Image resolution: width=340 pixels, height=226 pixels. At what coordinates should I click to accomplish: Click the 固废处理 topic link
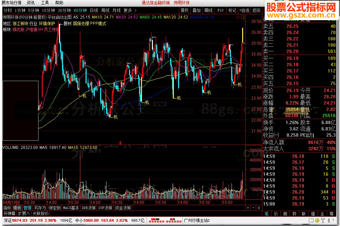coord(81,23)
